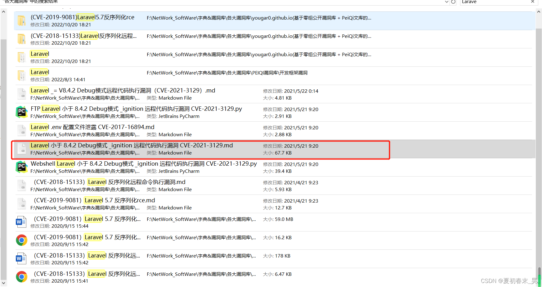Select (CVE-2018-15133) Laravel 反序列化远程命令执行漏洞.md
542x287 pixels.
point(110,182)
